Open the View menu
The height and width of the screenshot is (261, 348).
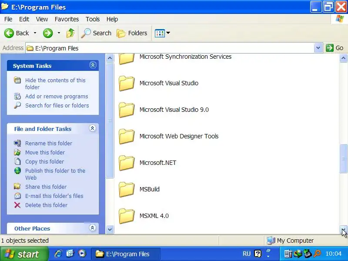[42, 19]
